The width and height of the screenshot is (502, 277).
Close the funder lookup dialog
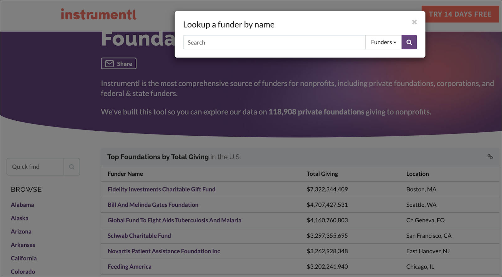(x=414, y=22)
